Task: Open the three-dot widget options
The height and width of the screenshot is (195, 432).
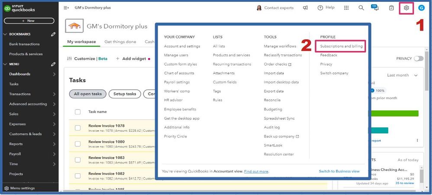Action: [x=417, y=140]
